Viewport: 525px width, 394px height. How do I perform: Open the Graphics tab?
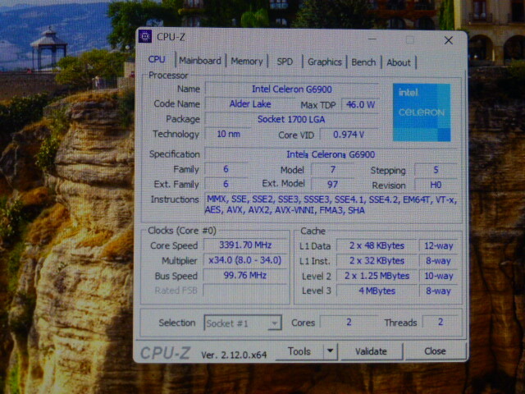325,62
